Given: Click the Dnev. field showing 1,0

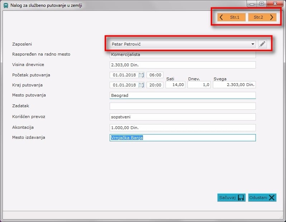Looking at the screenshot, I should point(199,85).
